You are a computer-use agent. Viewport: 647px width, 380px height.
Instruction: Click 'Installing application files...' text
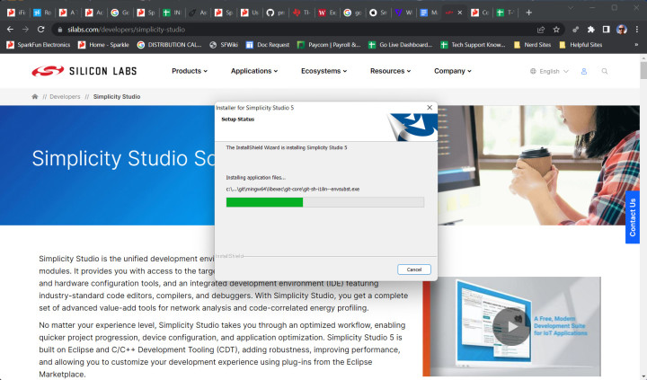pyautogui.click(x=255, y=177)
